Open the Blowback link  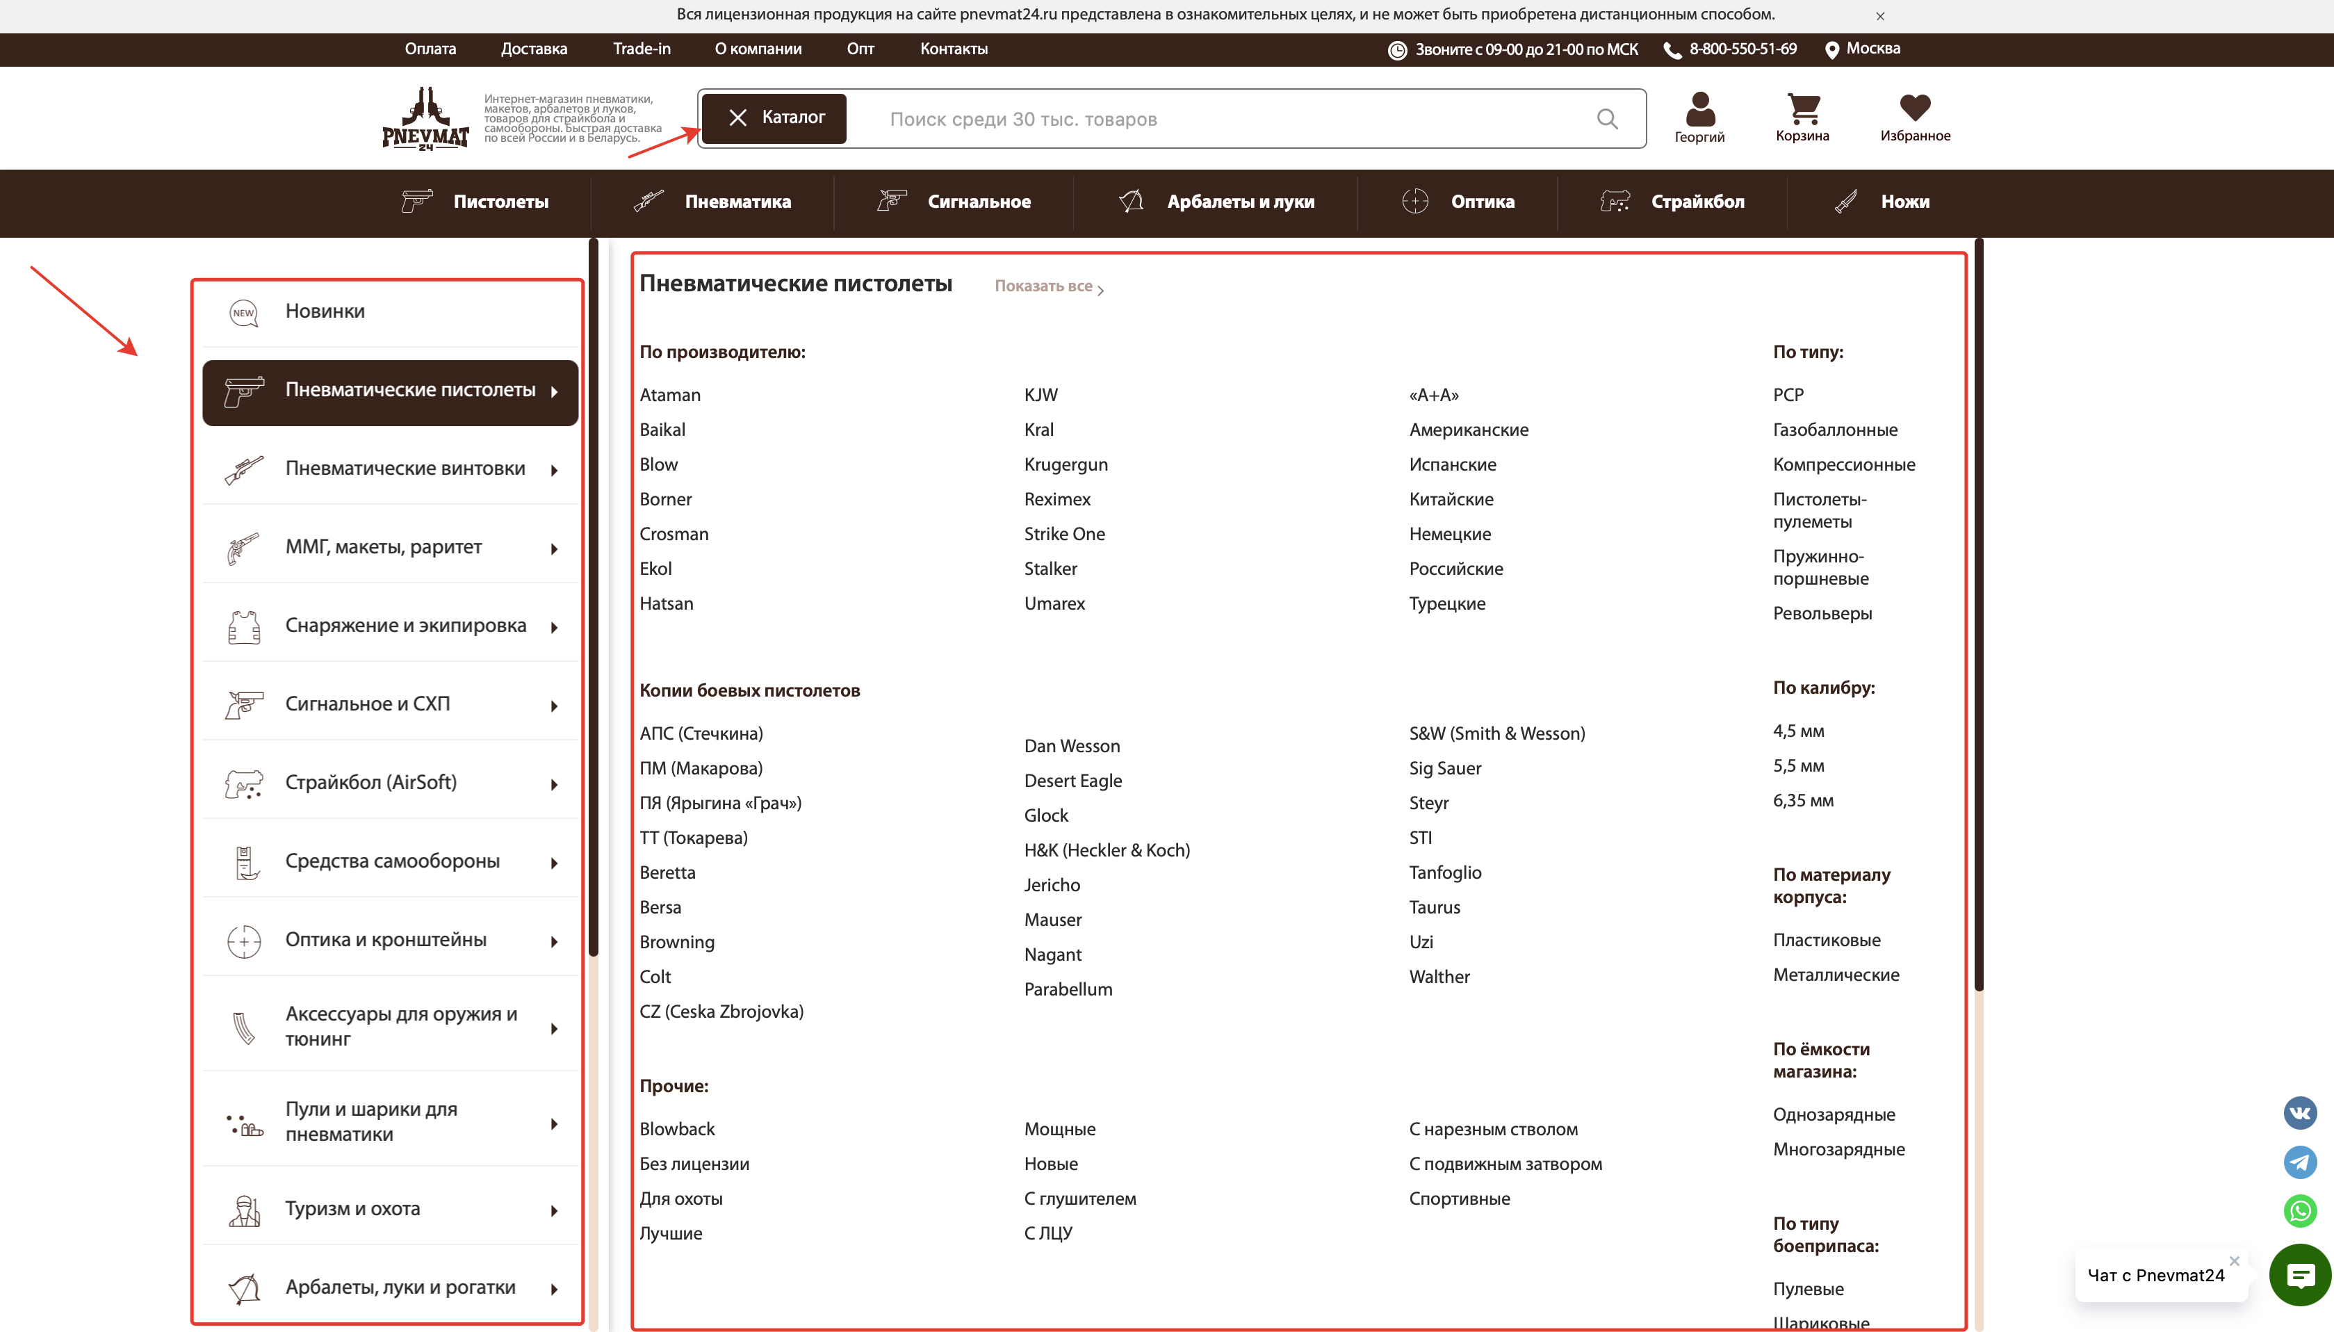pyautogui.click(x=677, y=1129)
